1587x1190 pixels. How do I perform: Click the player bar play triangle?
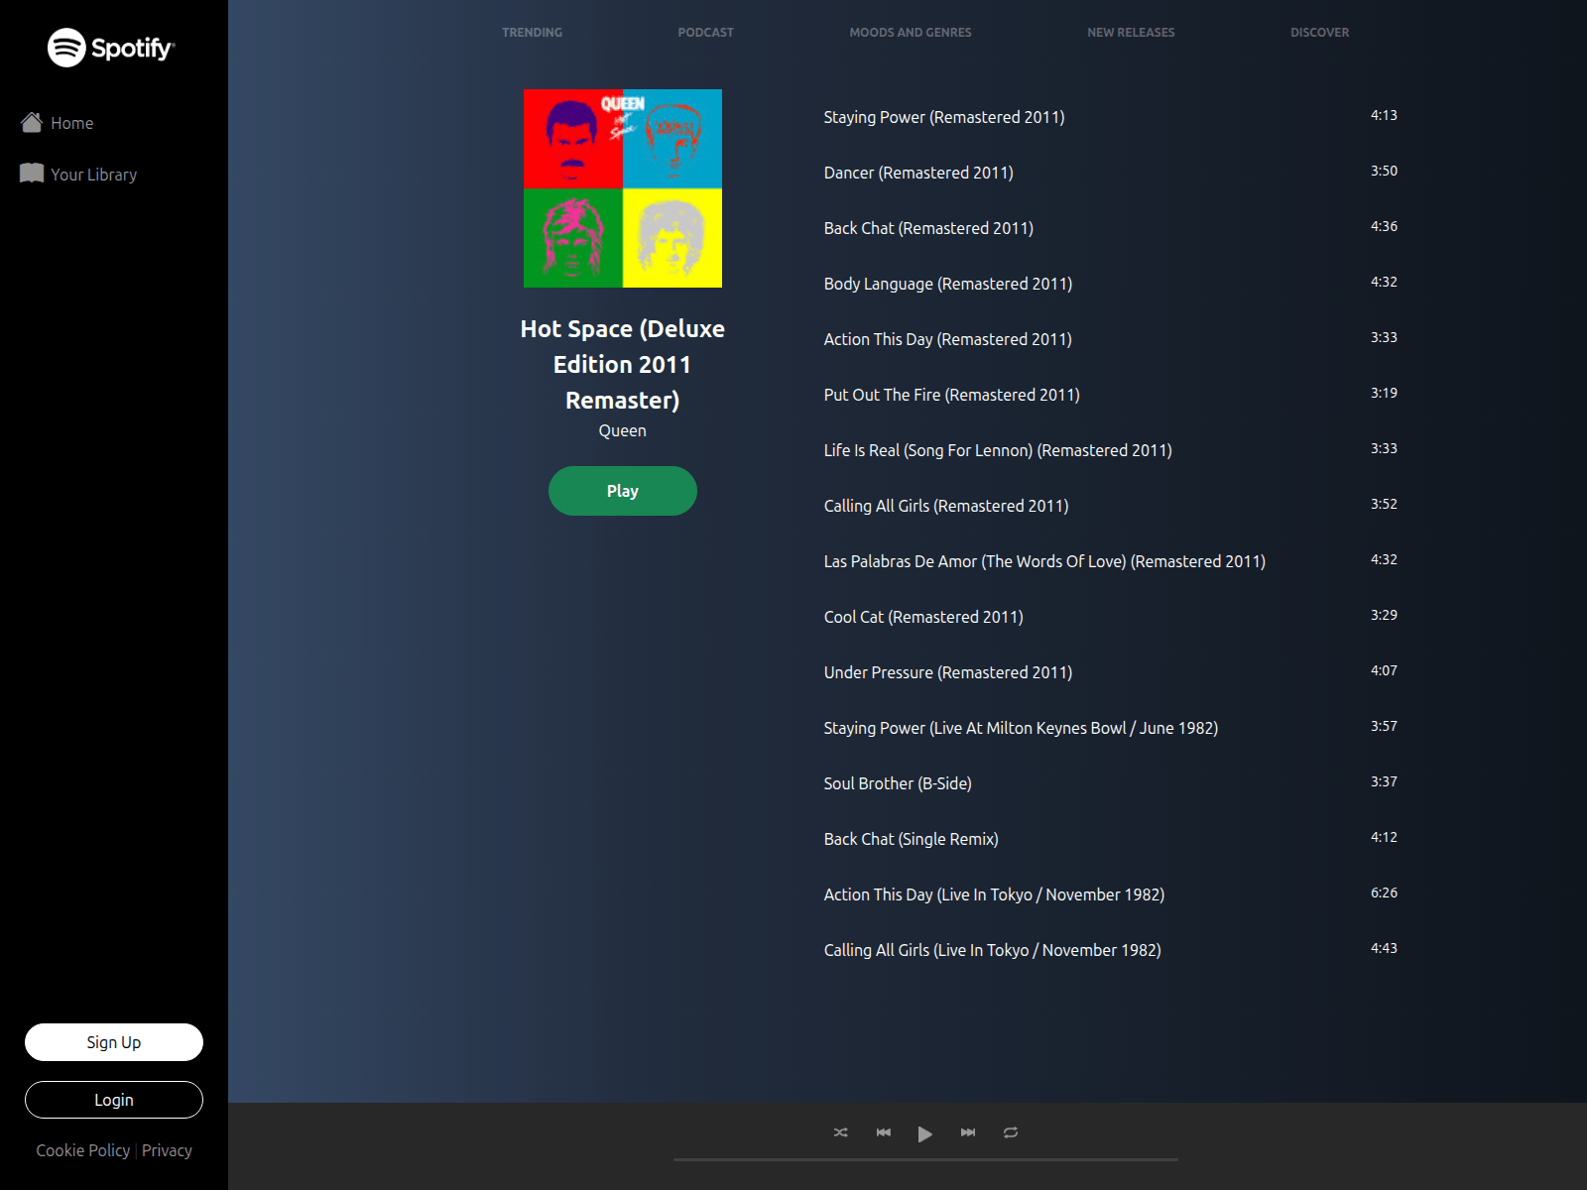coord(924,1133)
